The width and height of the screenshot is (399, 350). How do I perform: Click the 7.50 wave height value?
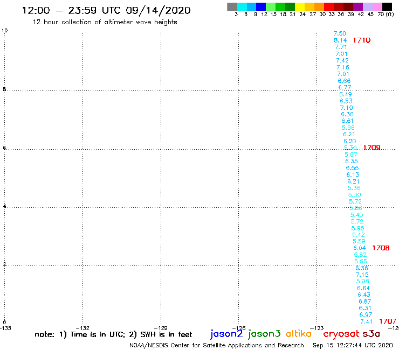pyautogui.click(x=340, y=33)
